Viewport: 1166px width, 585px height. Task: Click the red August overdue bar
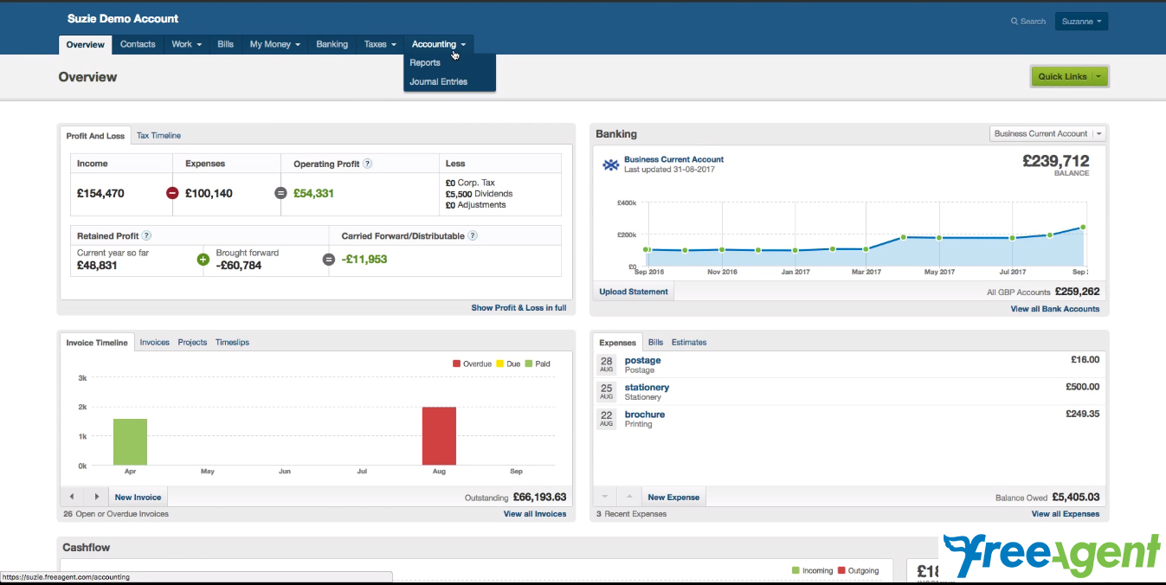[439, 436]
